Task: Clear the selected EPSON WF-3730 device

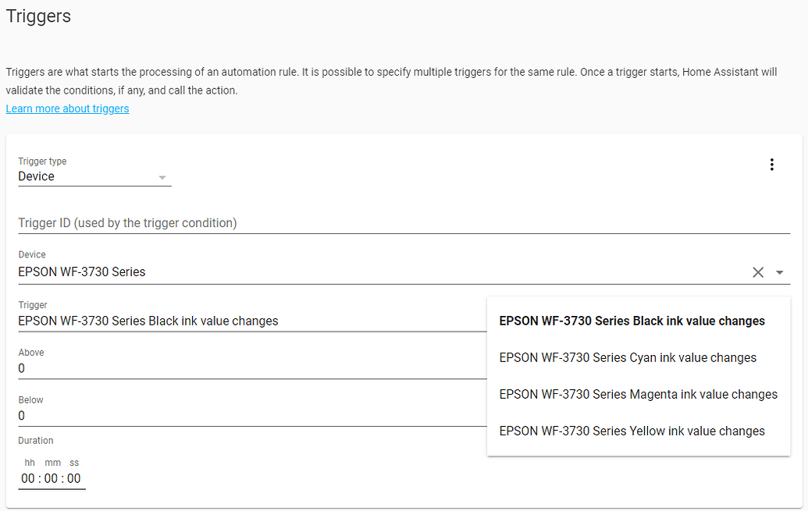Action: pos(757,271)
